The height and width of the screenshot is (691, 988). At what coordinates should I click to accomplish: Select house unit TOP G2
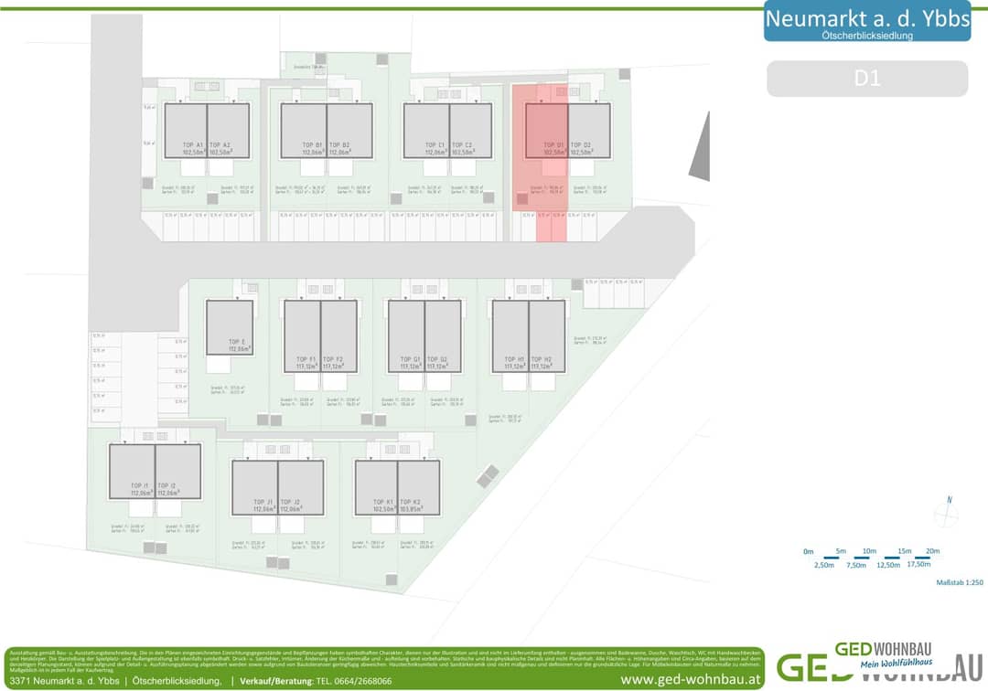(443, 336)
